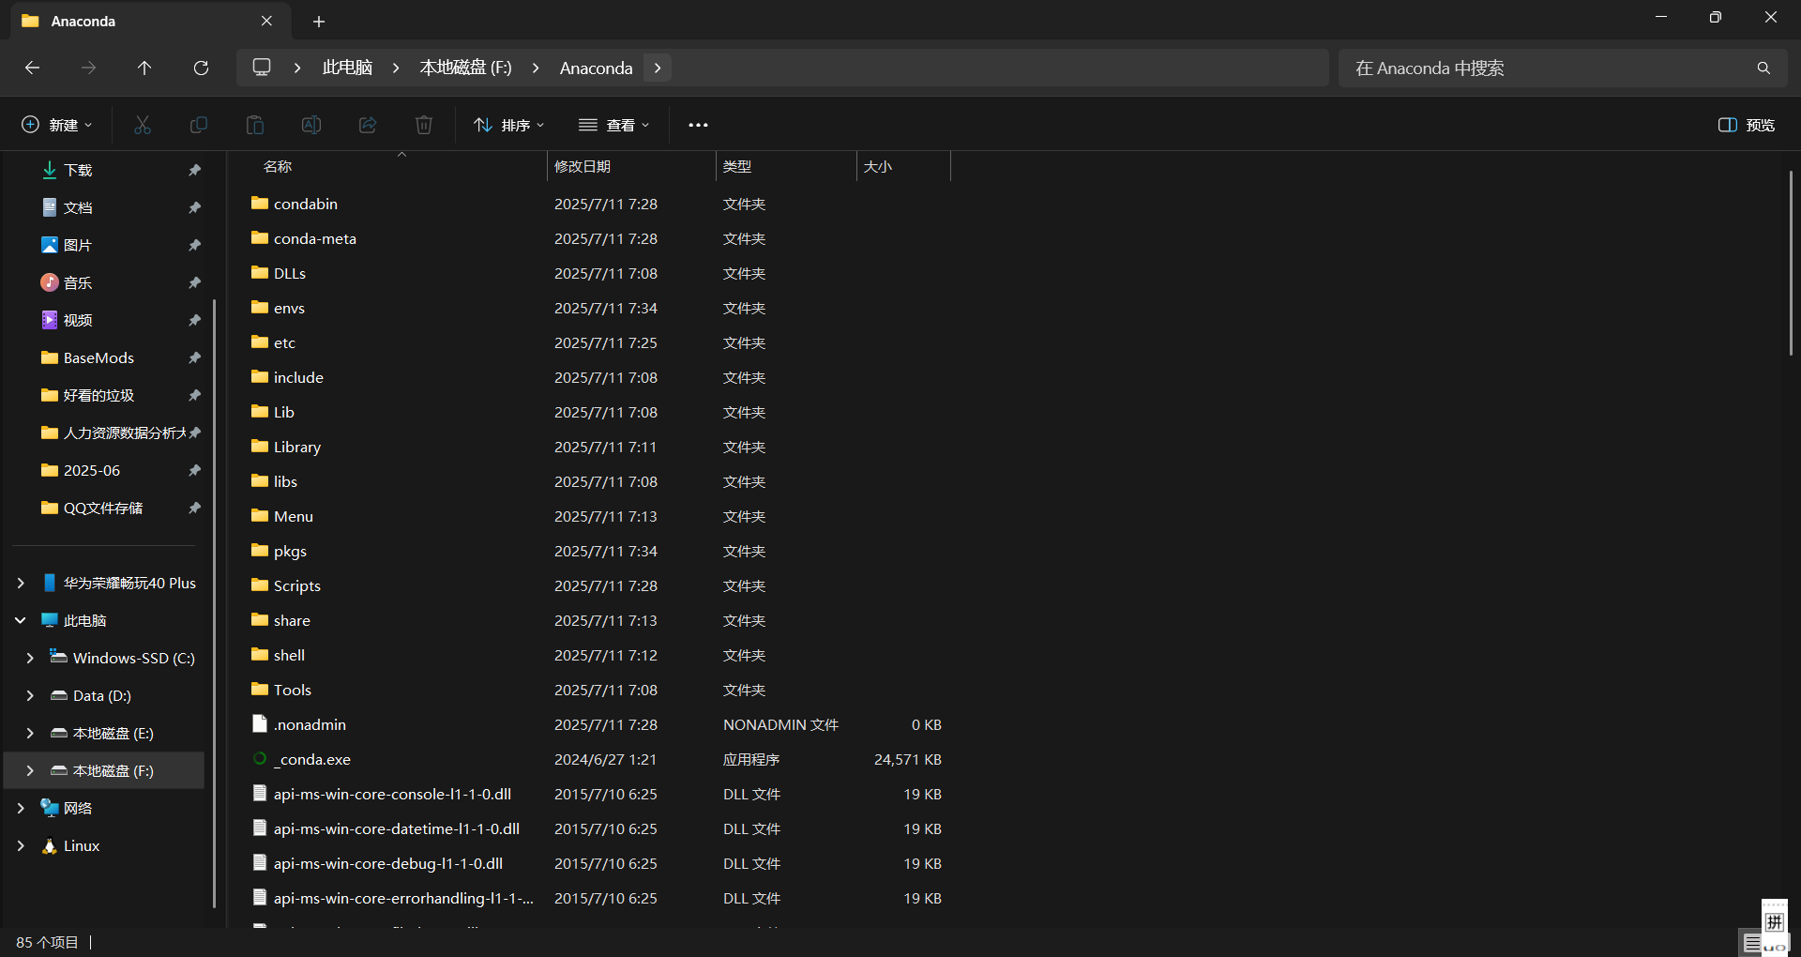The height and width of the screenshot is (957, 1801).
Task: Click the Rename icon in toolbar
Action: [311, 125]
